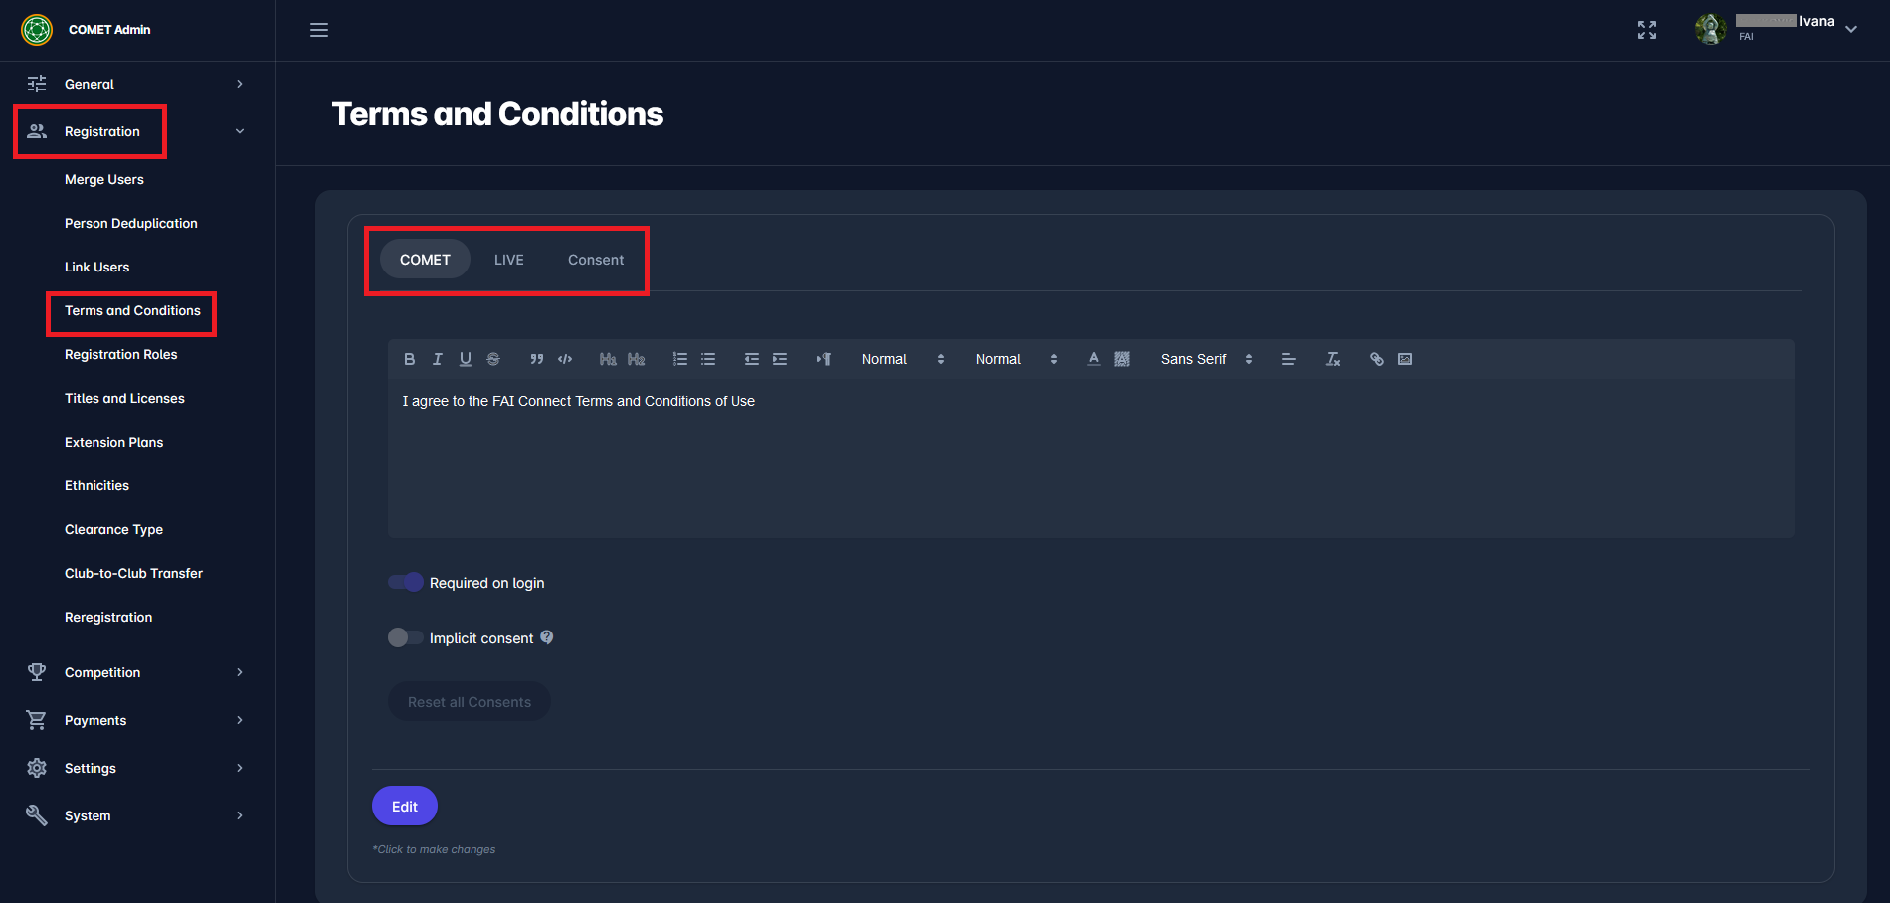Image resolution: width=1890 pixels, height=903 pixels.
Task: Expand the Payments section in the sidebar
Action: [94, 720]
